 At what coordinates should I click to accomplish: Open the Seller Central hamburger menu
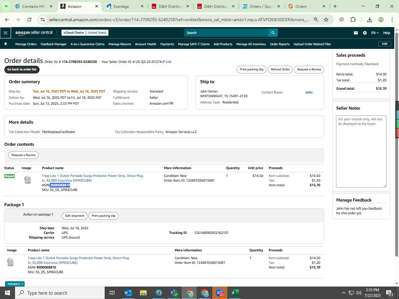pyautogui.click(x=5, y=33)
